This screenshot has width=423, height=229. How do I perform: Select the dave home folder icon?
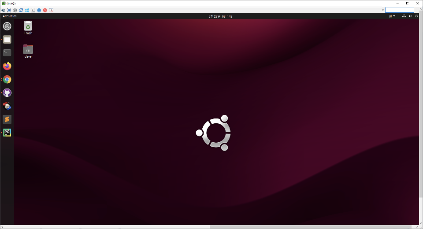click(x=28, y=51)
